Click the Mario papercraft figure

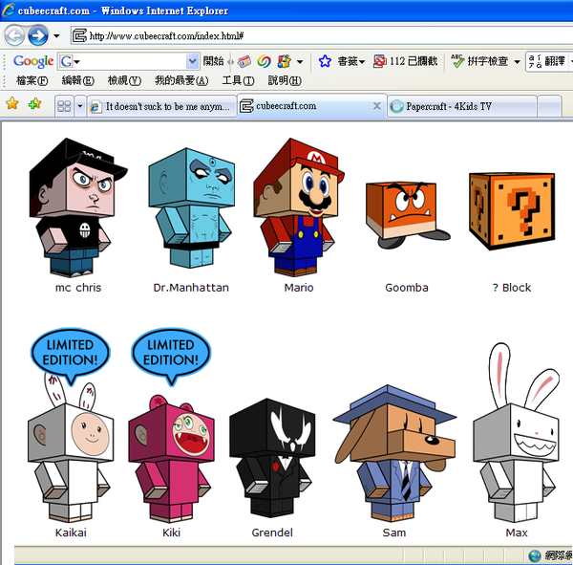(x=299, y=207)
